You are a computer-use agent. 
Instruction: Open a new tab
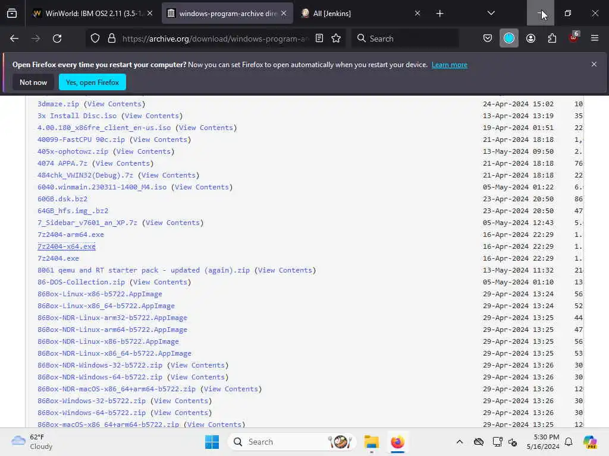[x=440, y=14]
